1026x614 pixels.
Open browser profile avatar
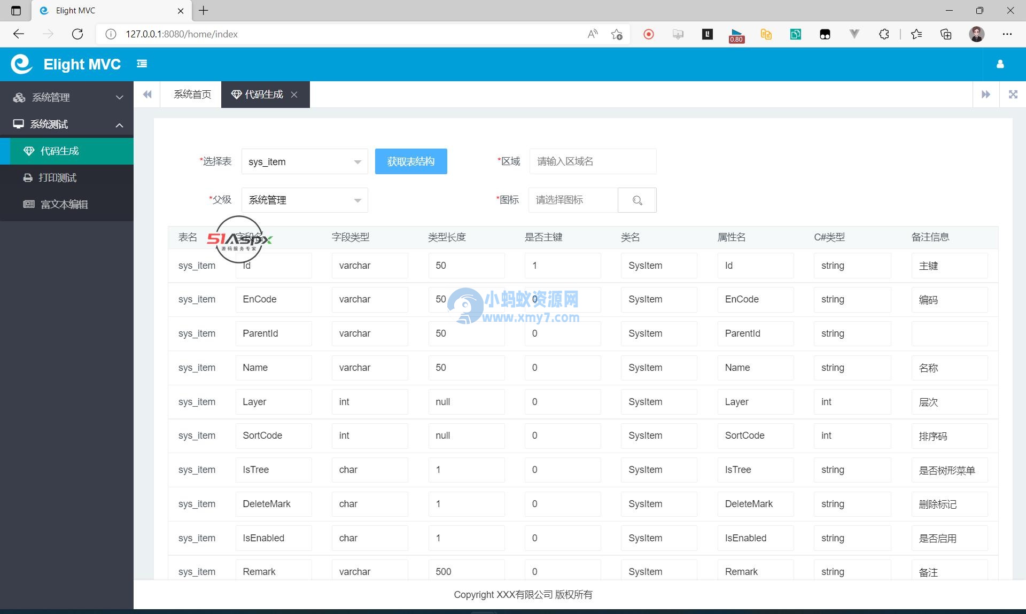(x=977, y=34)
